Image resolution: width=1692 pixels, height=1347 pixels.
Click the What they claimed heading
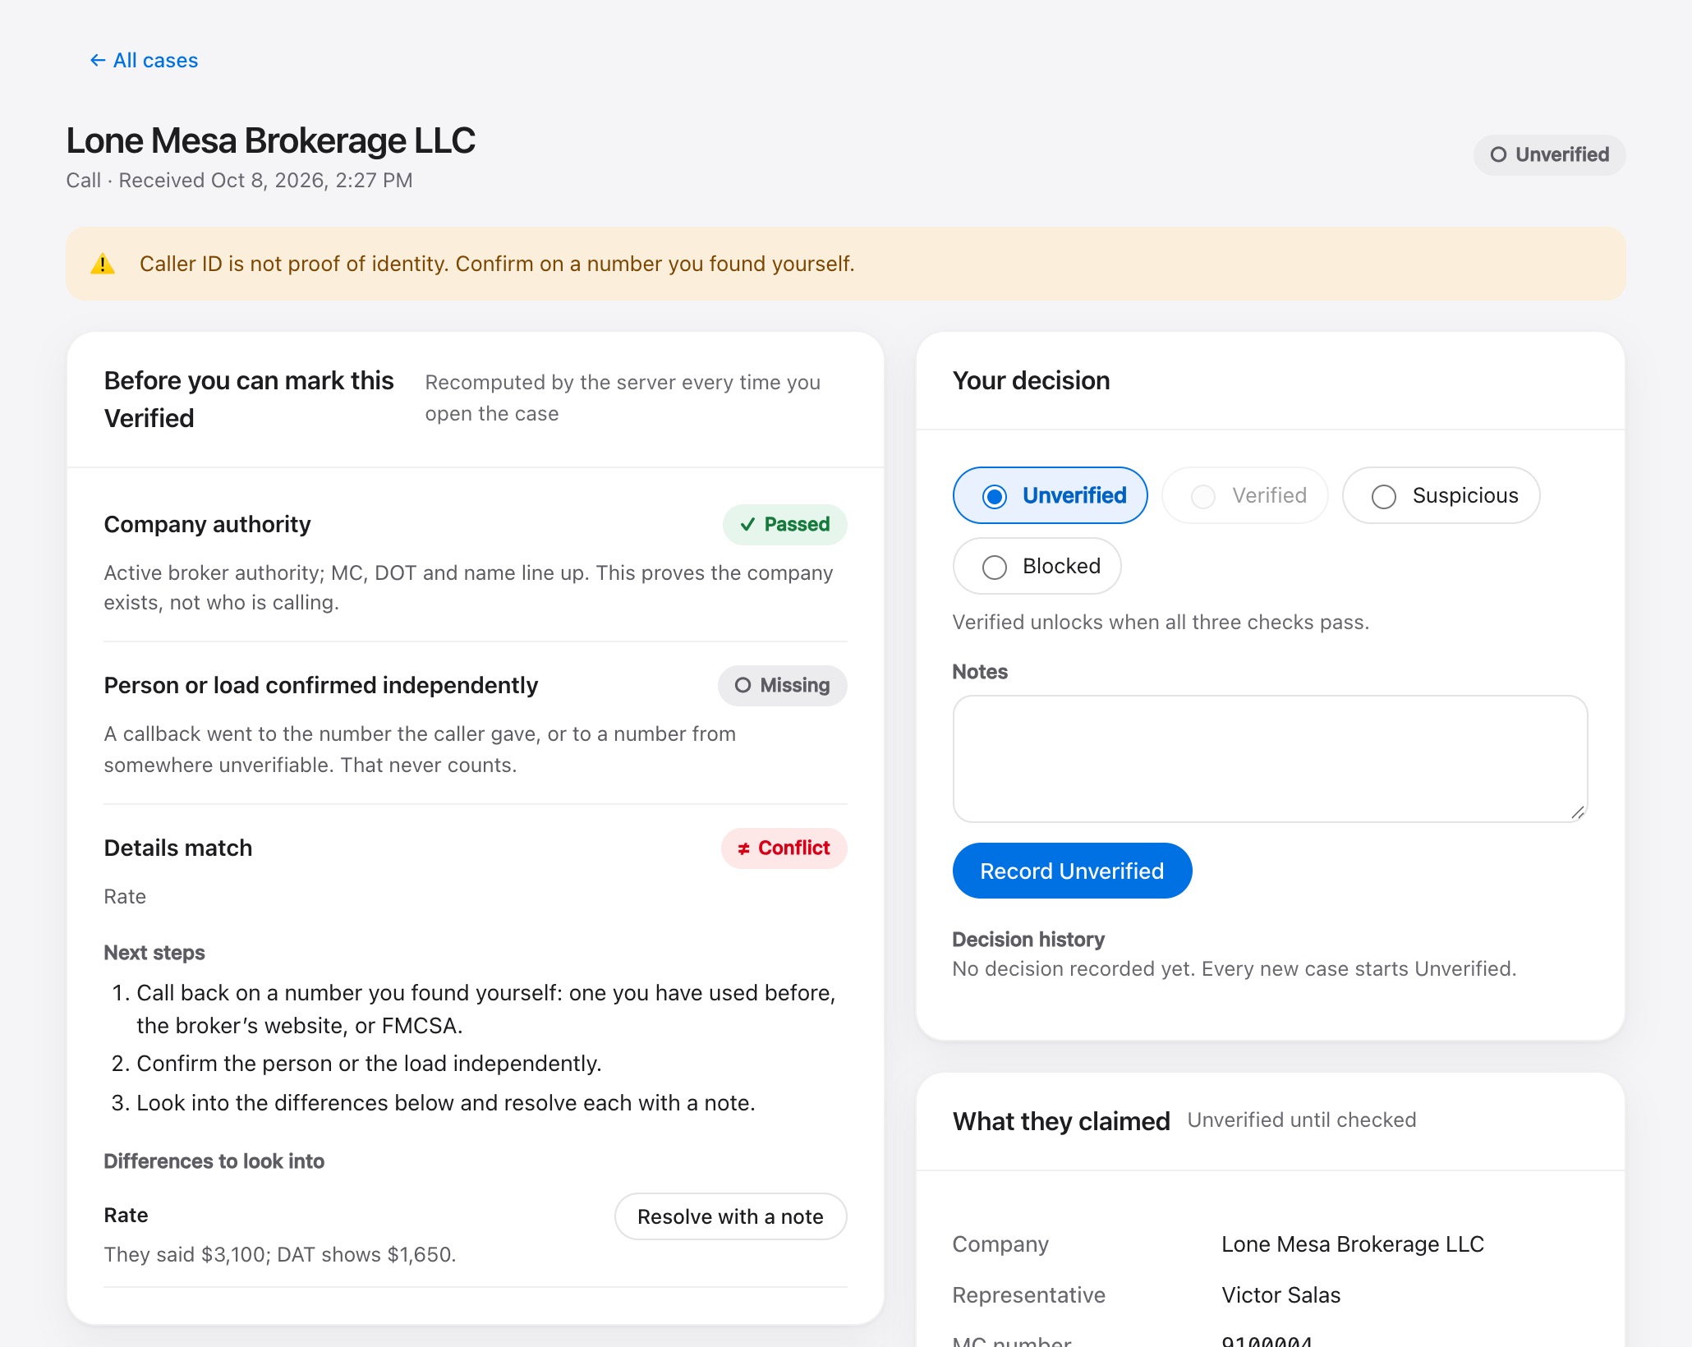[x=1060, y=1121]
